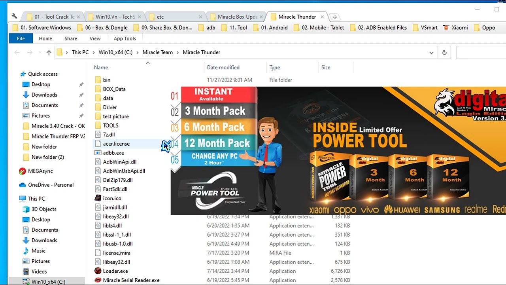The image size is (506, 285).
Task: Navigate to 'Miracle Team' in the breadcrumb
Action: tap(158, 52)
